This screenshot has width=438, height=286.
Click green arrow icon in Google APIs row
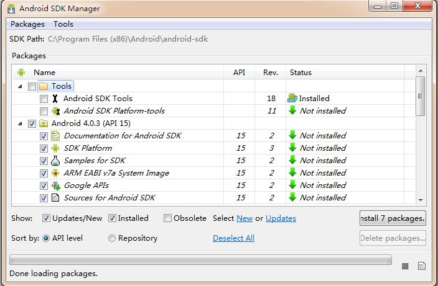point(292,185)
